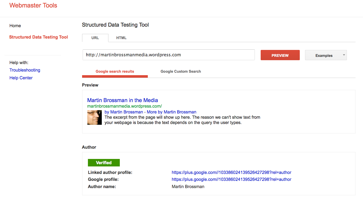Select the Google Custom Search tab
Screen dimensions: 363x200
click(x=181, y=72)
